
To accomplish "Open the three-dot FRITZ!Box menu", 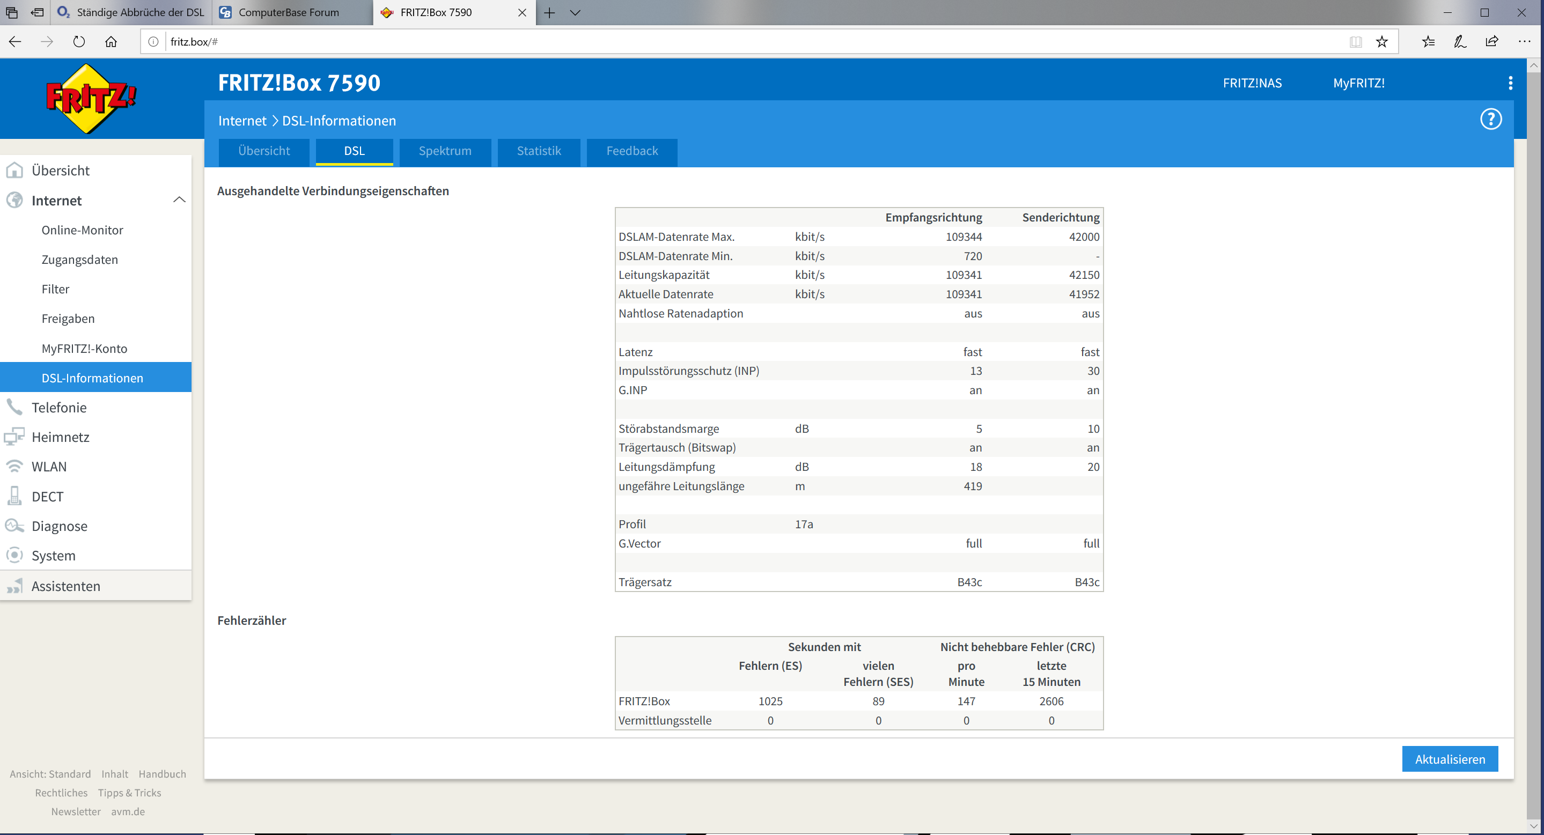I will (x=1510, y=83).
